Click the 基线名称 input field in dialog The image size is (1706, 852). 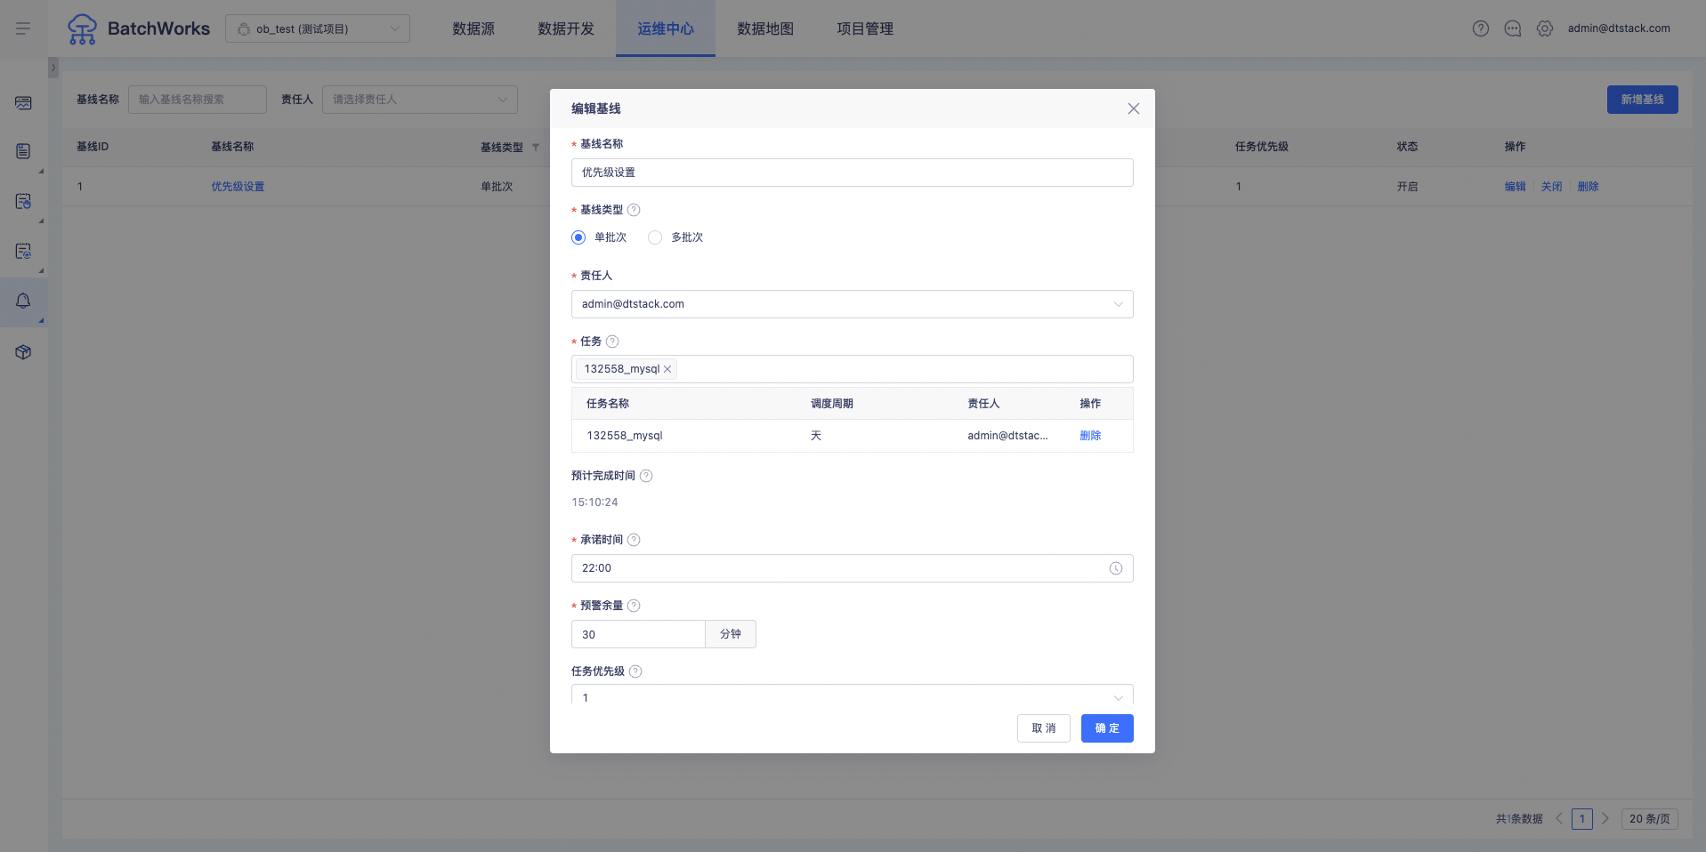click(852, 173)
